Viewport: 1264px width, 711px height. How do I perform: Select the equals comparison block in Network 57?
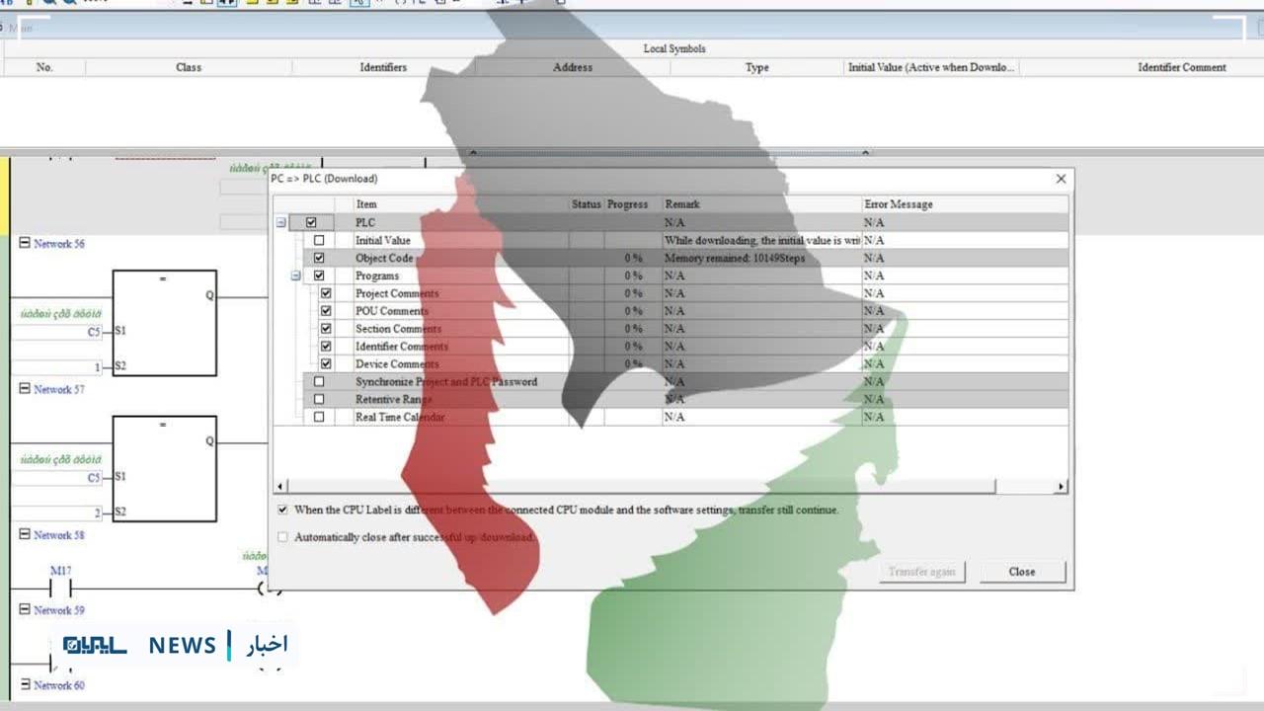(164, 469)
